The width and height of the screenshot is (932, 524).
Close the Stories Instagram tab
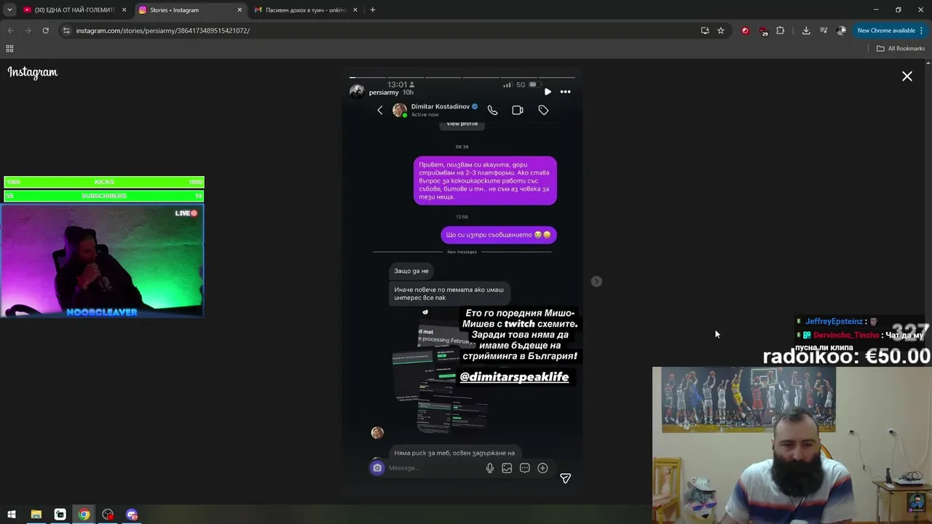click(x=240, y=10)
